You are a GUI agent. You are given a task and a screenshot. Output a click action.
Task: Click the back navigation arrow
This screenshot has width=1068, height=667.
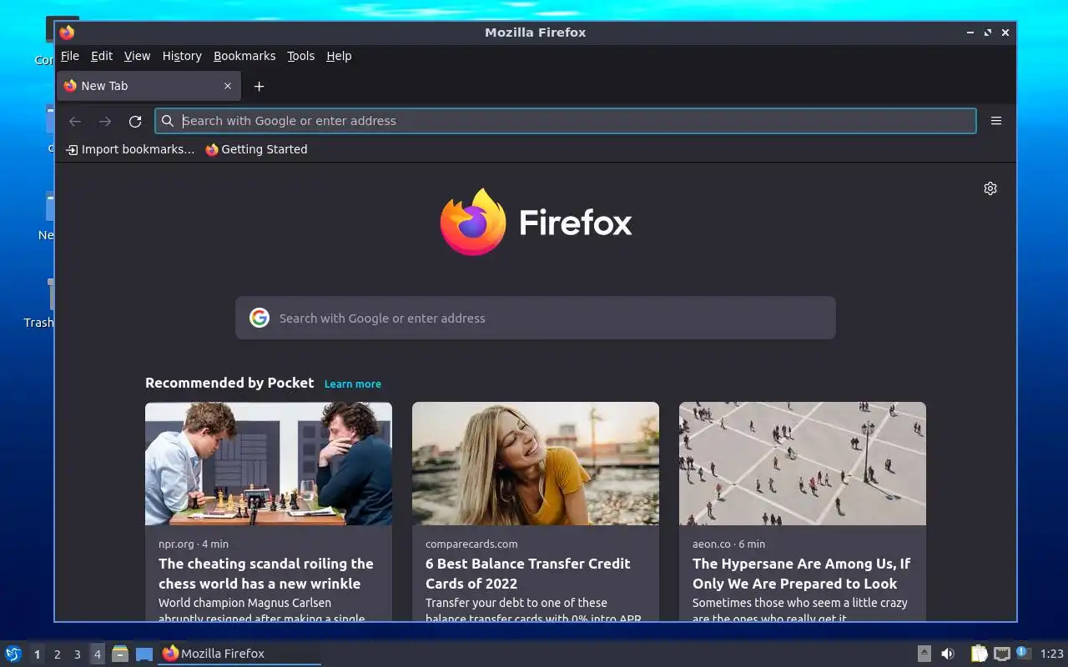click(x=75, y=121)
